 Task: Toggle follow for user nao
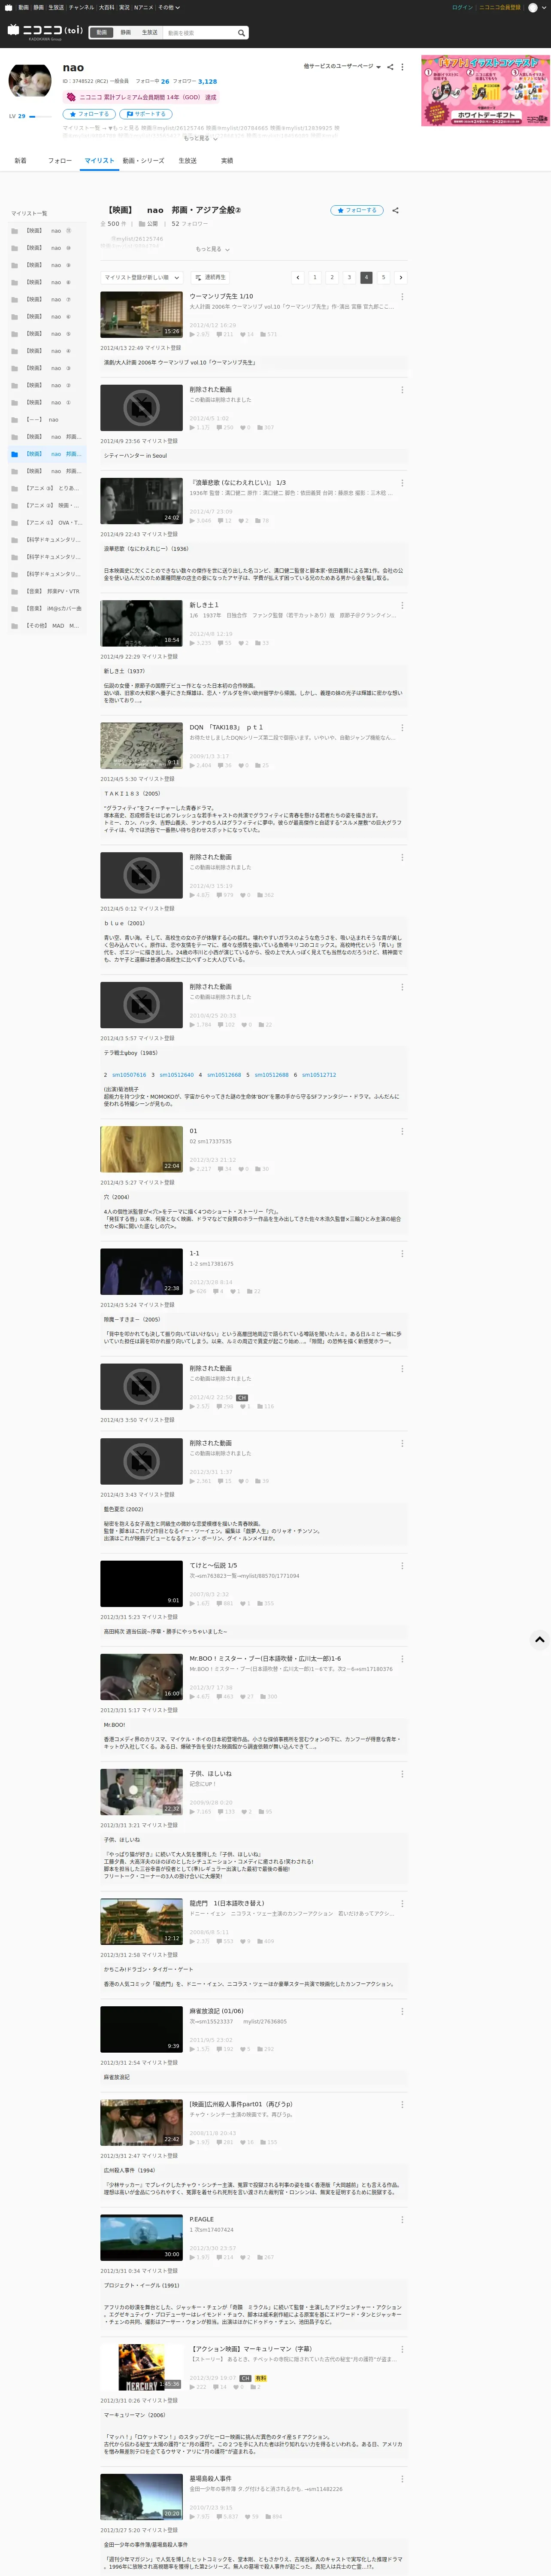tap(88, 114)
